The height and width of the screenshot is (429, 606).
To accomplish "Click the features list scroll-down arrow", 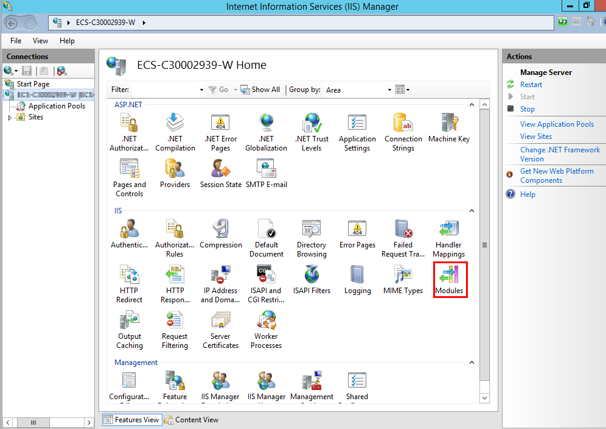I will pos(485,398).
